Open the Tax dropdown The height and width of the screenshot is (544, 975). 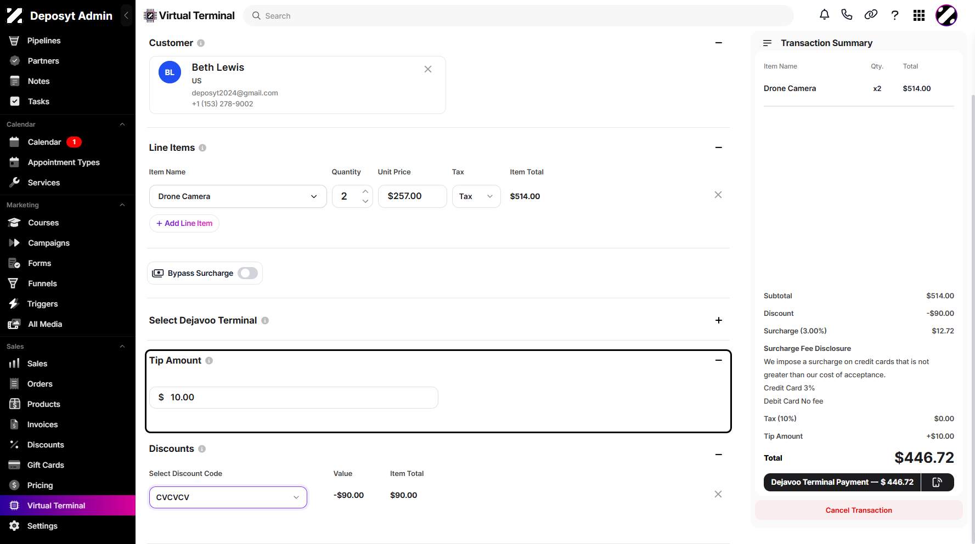click(476, 196)
